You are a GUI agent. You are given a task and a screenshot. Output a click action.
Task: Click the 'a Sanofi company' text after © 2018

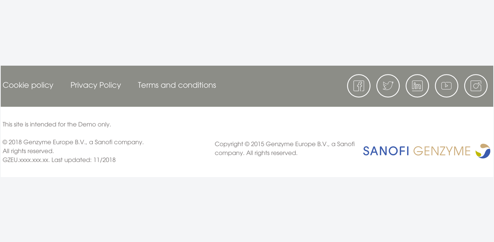coord(116,142)
